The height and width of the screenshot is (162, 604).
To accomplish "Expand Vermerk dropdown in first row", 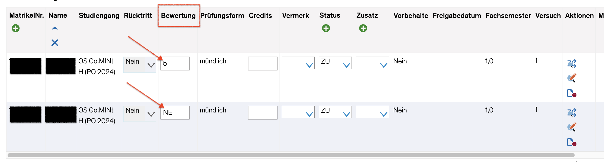I will [298, 63].
